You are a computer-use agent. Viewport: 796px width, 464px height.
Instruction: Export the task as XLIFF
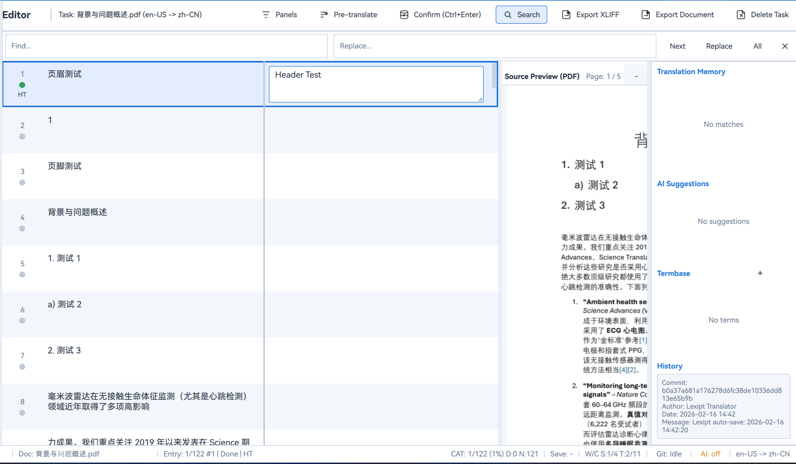click(590, 15)
